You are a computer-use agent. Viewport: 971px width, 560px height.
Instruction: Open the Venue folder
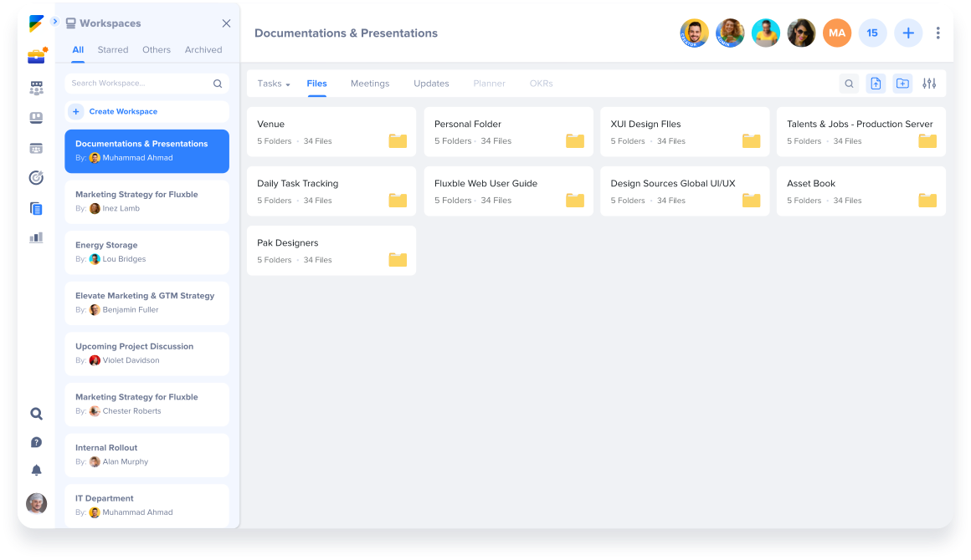(x=331, y=132)
